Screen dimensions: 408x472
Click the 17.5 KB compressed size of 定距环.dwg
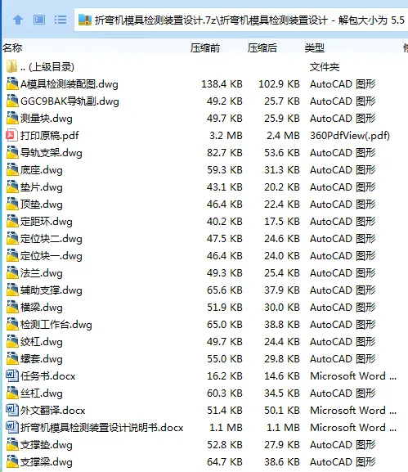(x=282, y=221)
